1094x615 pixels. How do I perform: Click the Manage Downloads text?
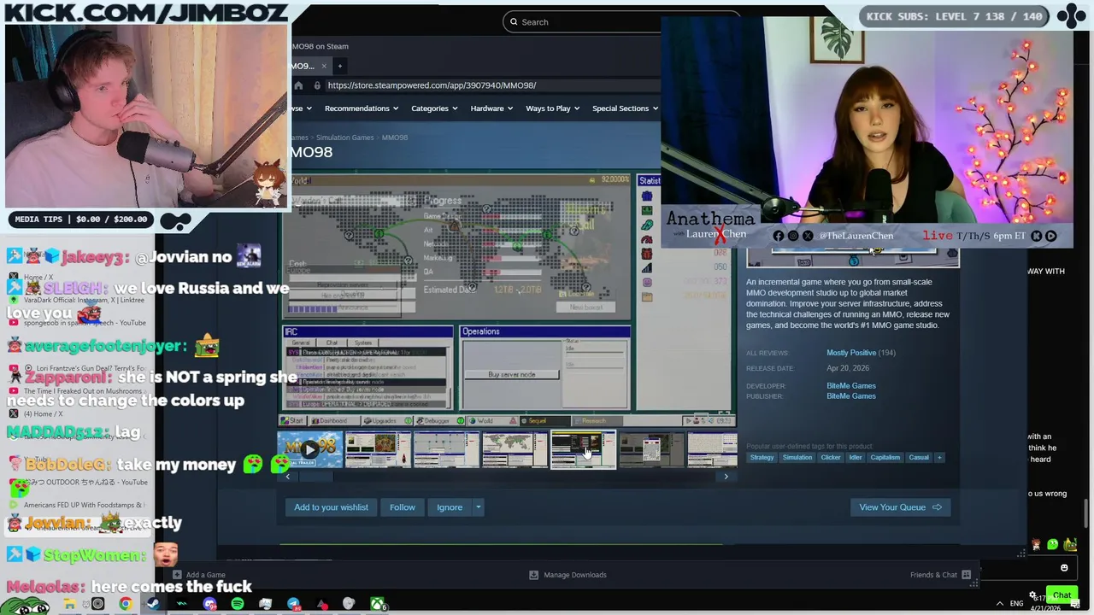coord(575,575)
